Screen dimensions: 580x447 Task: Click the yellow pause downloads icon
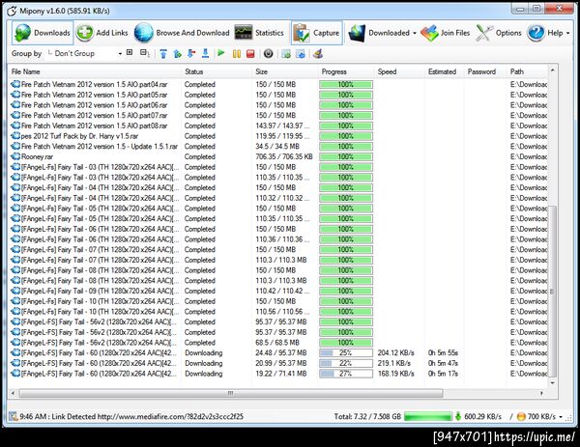pyautogui.click(x=237, y=54)
